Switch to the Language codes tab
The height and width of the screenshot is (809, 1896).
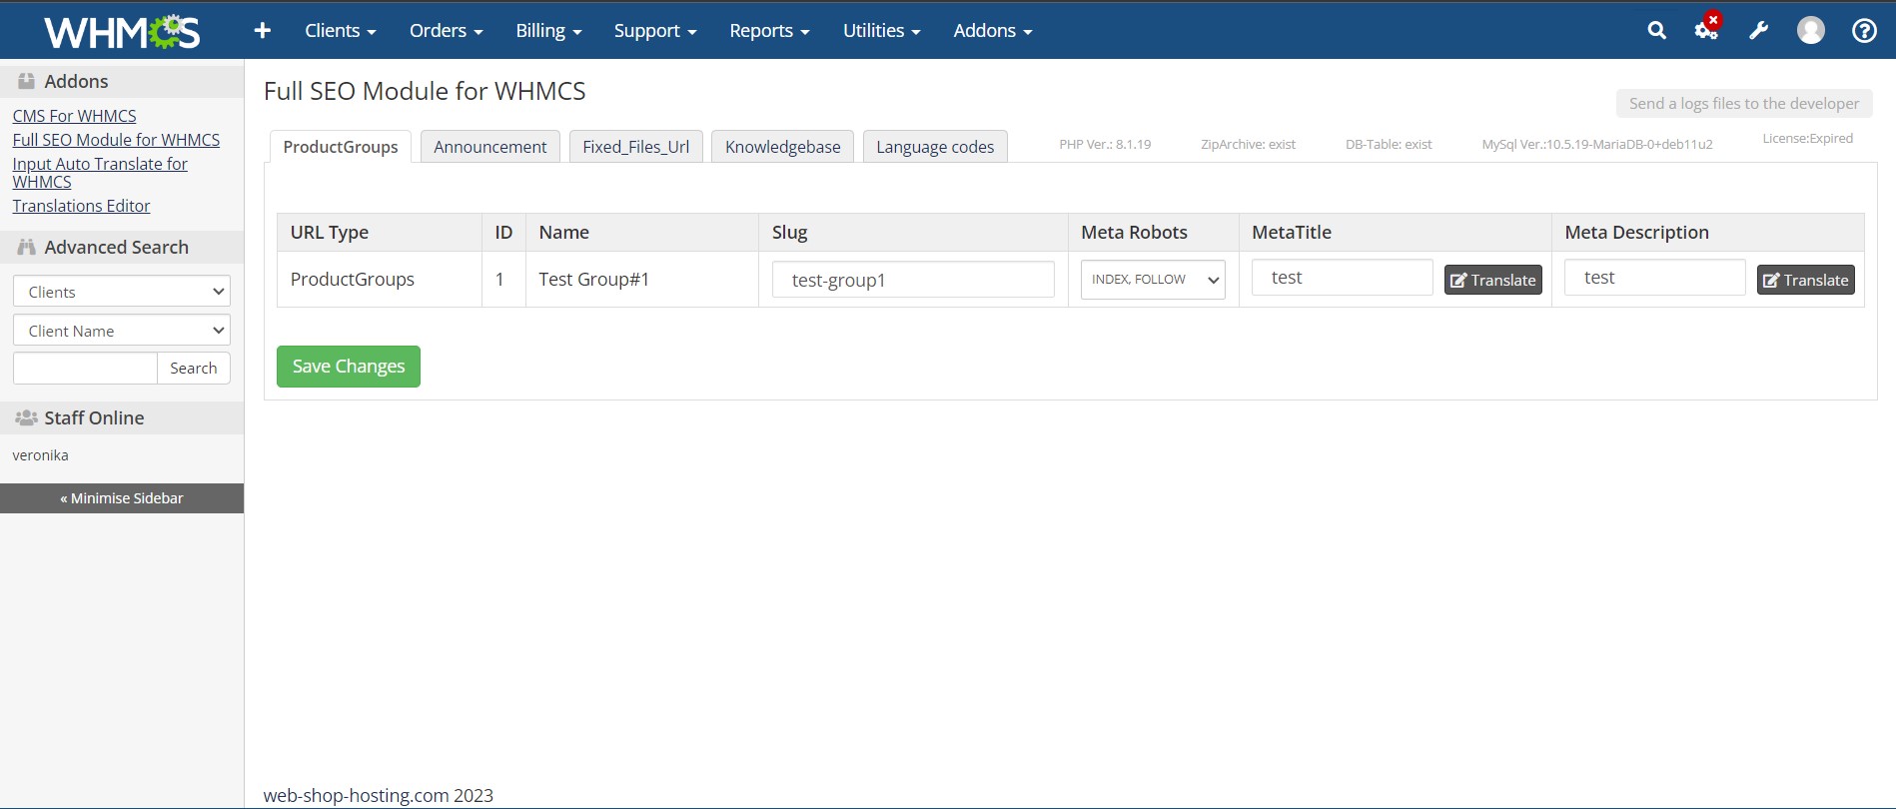click(935, 147)
